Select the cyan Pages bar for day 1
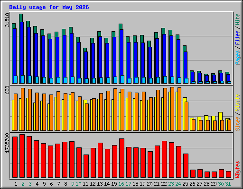 16,79
